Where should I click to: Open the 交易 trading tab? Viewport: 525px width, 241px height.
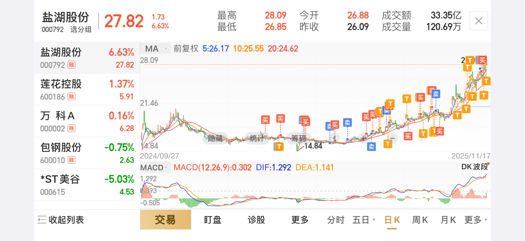click(165, 220)
